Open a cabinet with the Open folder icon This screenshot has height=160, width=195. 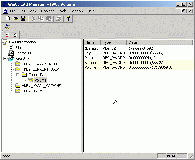tap(15, 18)
